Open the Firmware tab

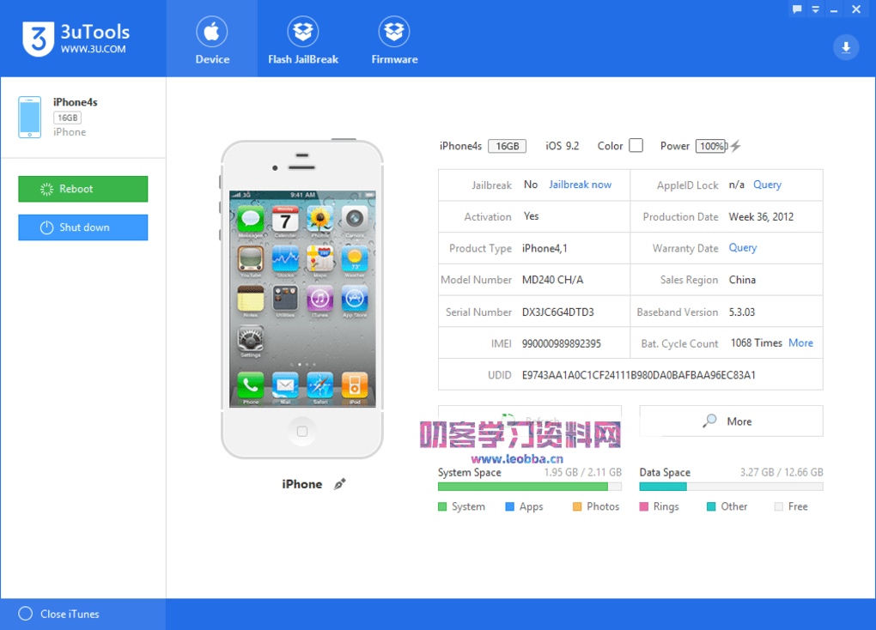coord(394,39)
